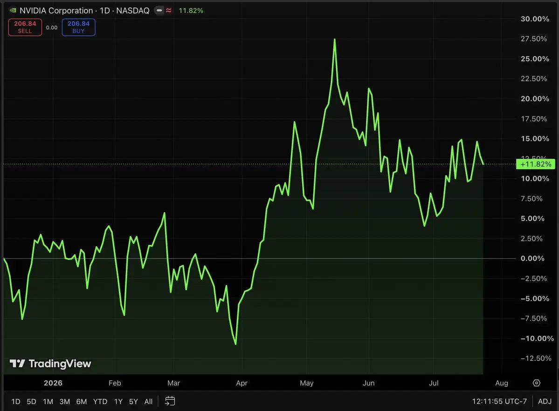Screen dimensions: 559x411
Task: Toggle the ADJ adjusted data option
Action: pos(545,401)
